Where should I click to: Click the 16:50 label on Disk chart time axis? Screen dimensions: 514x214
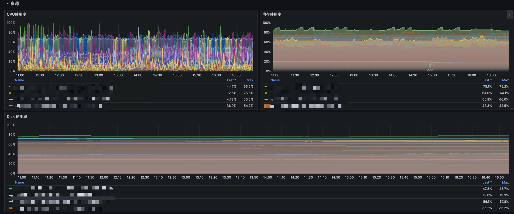(499, 178)
